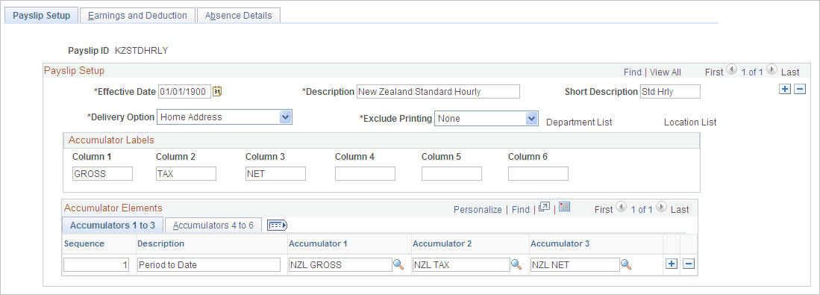The height and width of the screenshot is (295, 820).
Task: Click the Show All Columns icon
Action: [277, 226]
